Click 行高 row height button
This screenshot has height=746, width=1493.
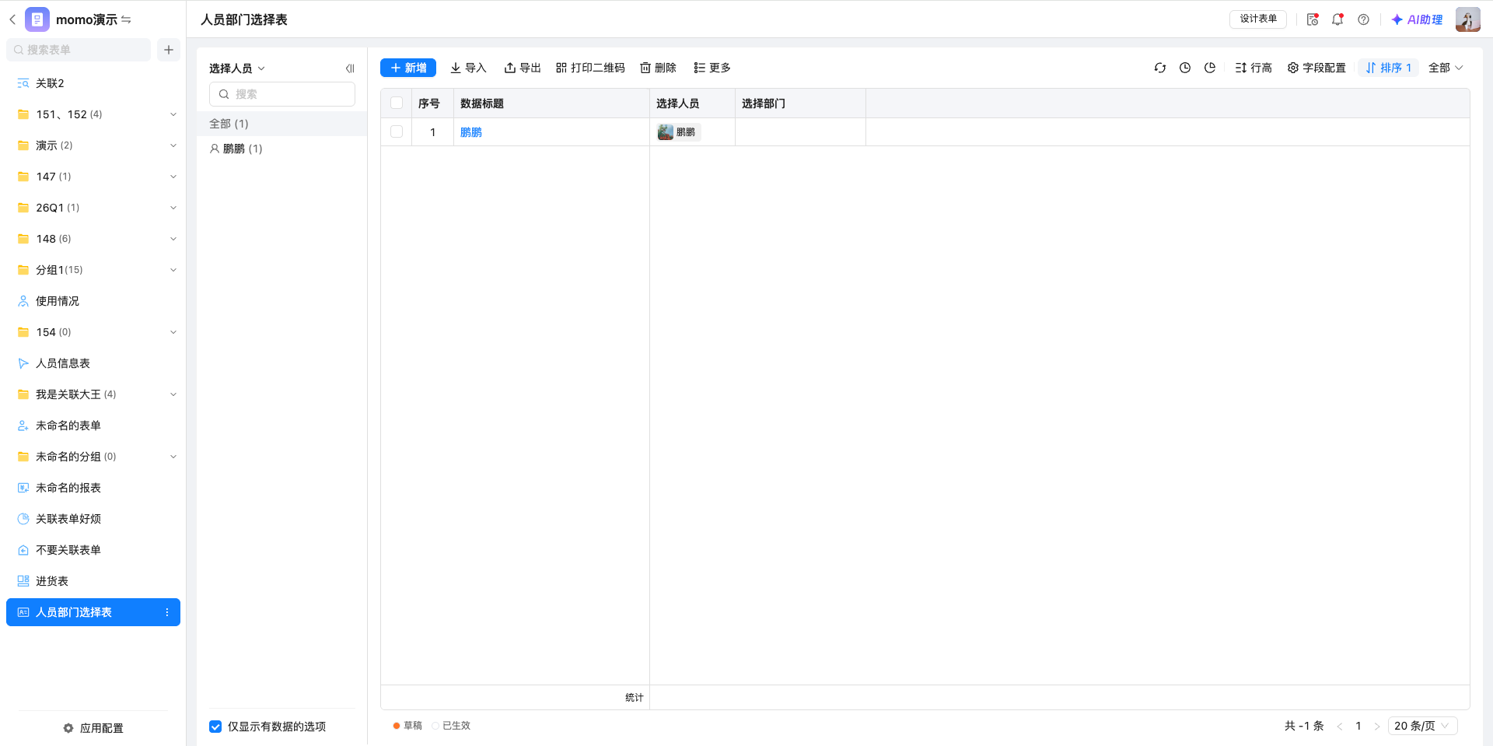click(1253, 68)
